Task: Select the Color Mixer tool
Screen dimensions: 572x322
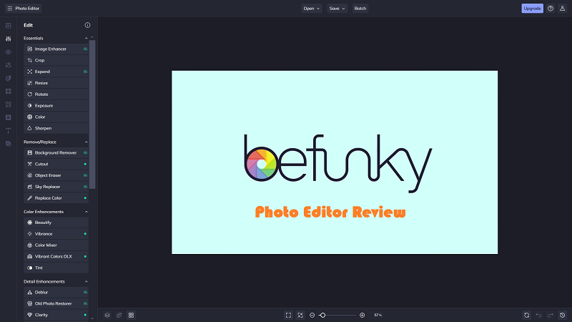Action: pyautogui.click(x=56, y=245)
